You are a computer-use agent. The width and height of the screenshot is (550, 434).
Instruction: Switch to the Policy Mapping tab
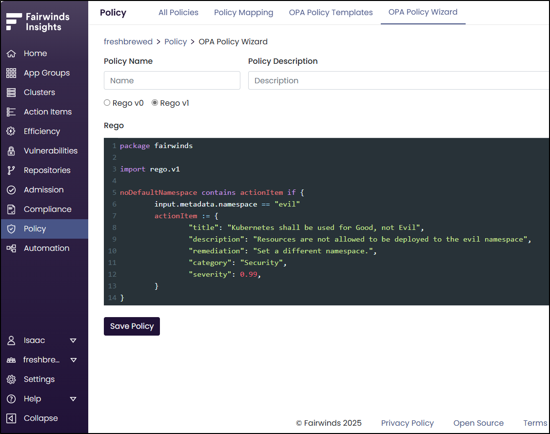pyautogui.click(x=244, y=13)
